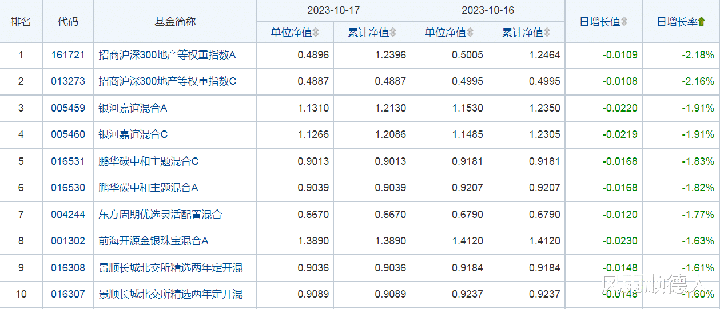Select the -0.0120 daily change cell
This screenshot has width=720, height=309.
[x=604, y=215]
